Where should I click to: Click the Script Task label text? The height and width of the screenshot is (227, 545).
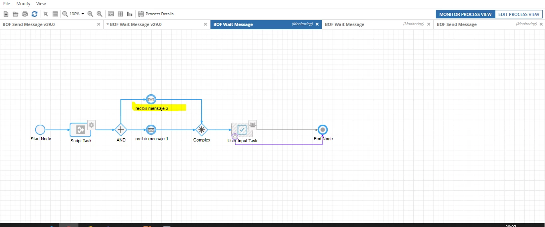click(81, 141)
